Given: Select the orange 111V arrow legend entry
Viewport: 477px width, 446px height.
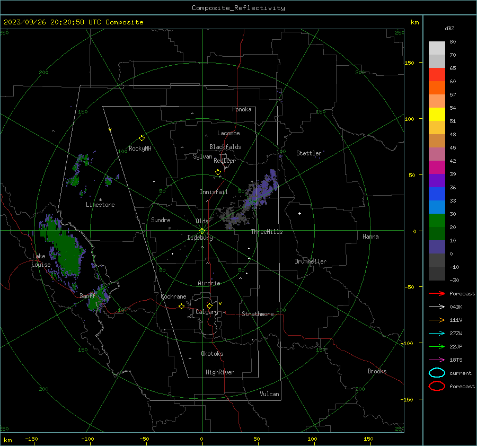Looking at the screenshot, I should (437, 320).
